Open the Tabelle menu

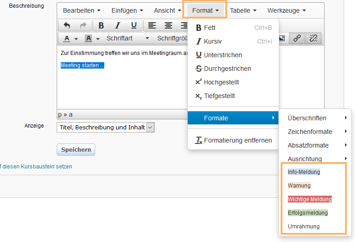click(x=243, y=10)
